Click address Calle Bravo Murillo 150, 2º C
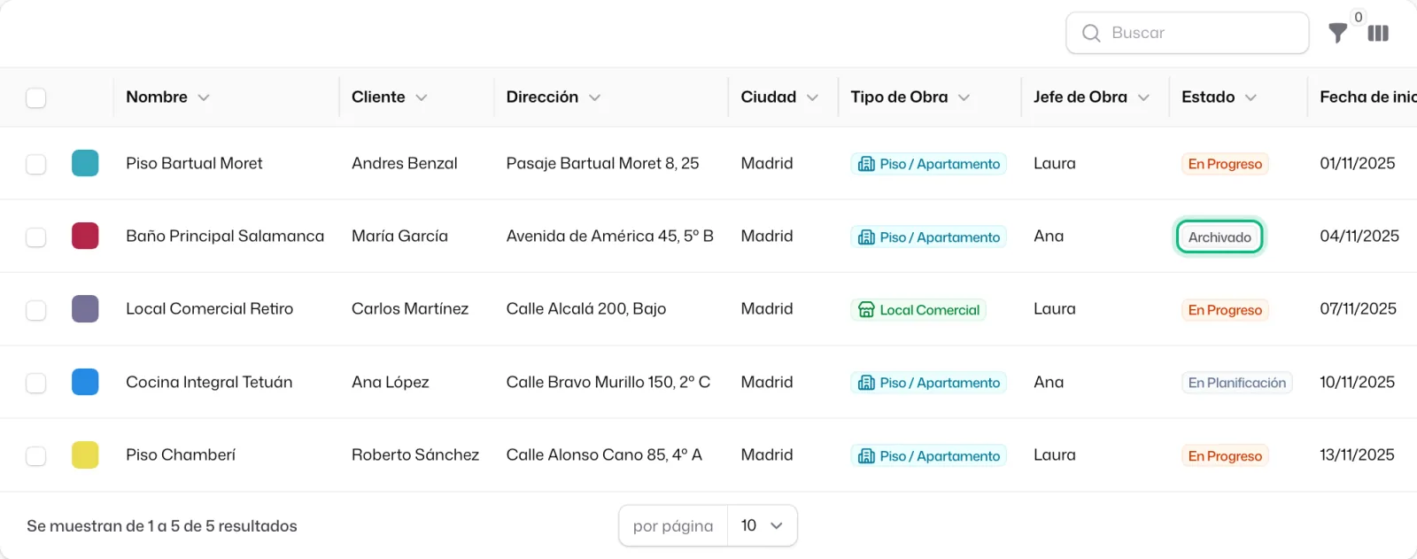The height and width of the screenshot is (559, 1417). 608,383
